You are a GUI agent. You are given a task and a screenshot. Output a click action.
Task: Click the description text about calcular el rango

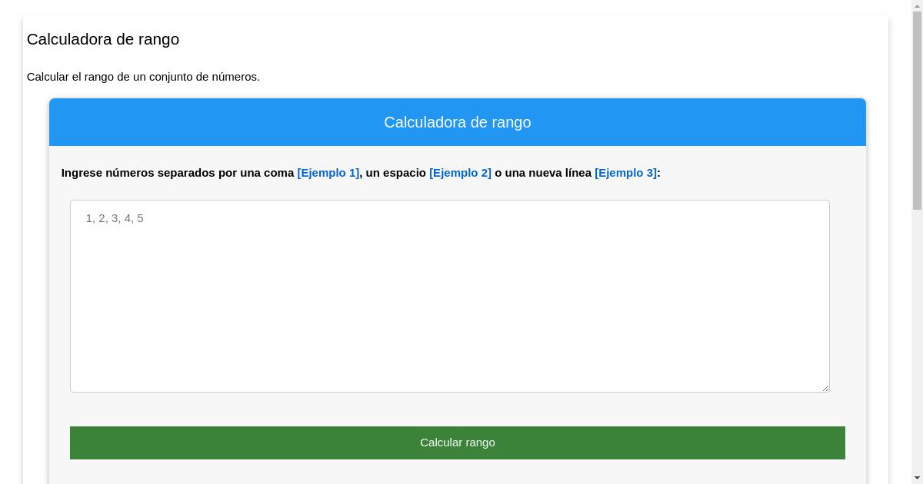coord(143,77)
